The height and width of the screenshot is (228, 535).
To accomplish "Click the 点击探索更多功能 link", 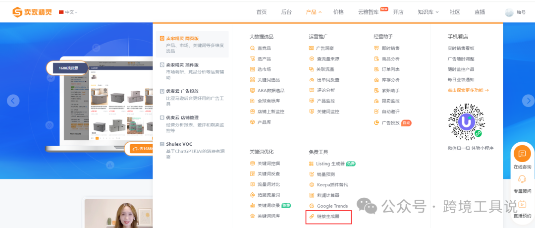I will click(x=468, y=90).
